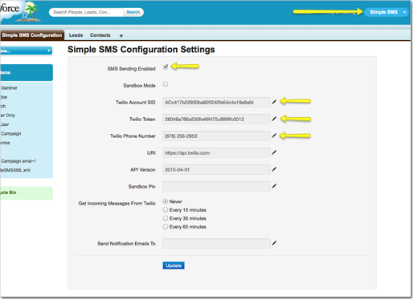
Task: Edit Twilio Account SID with pencil icon
Action: click(274, 102)
